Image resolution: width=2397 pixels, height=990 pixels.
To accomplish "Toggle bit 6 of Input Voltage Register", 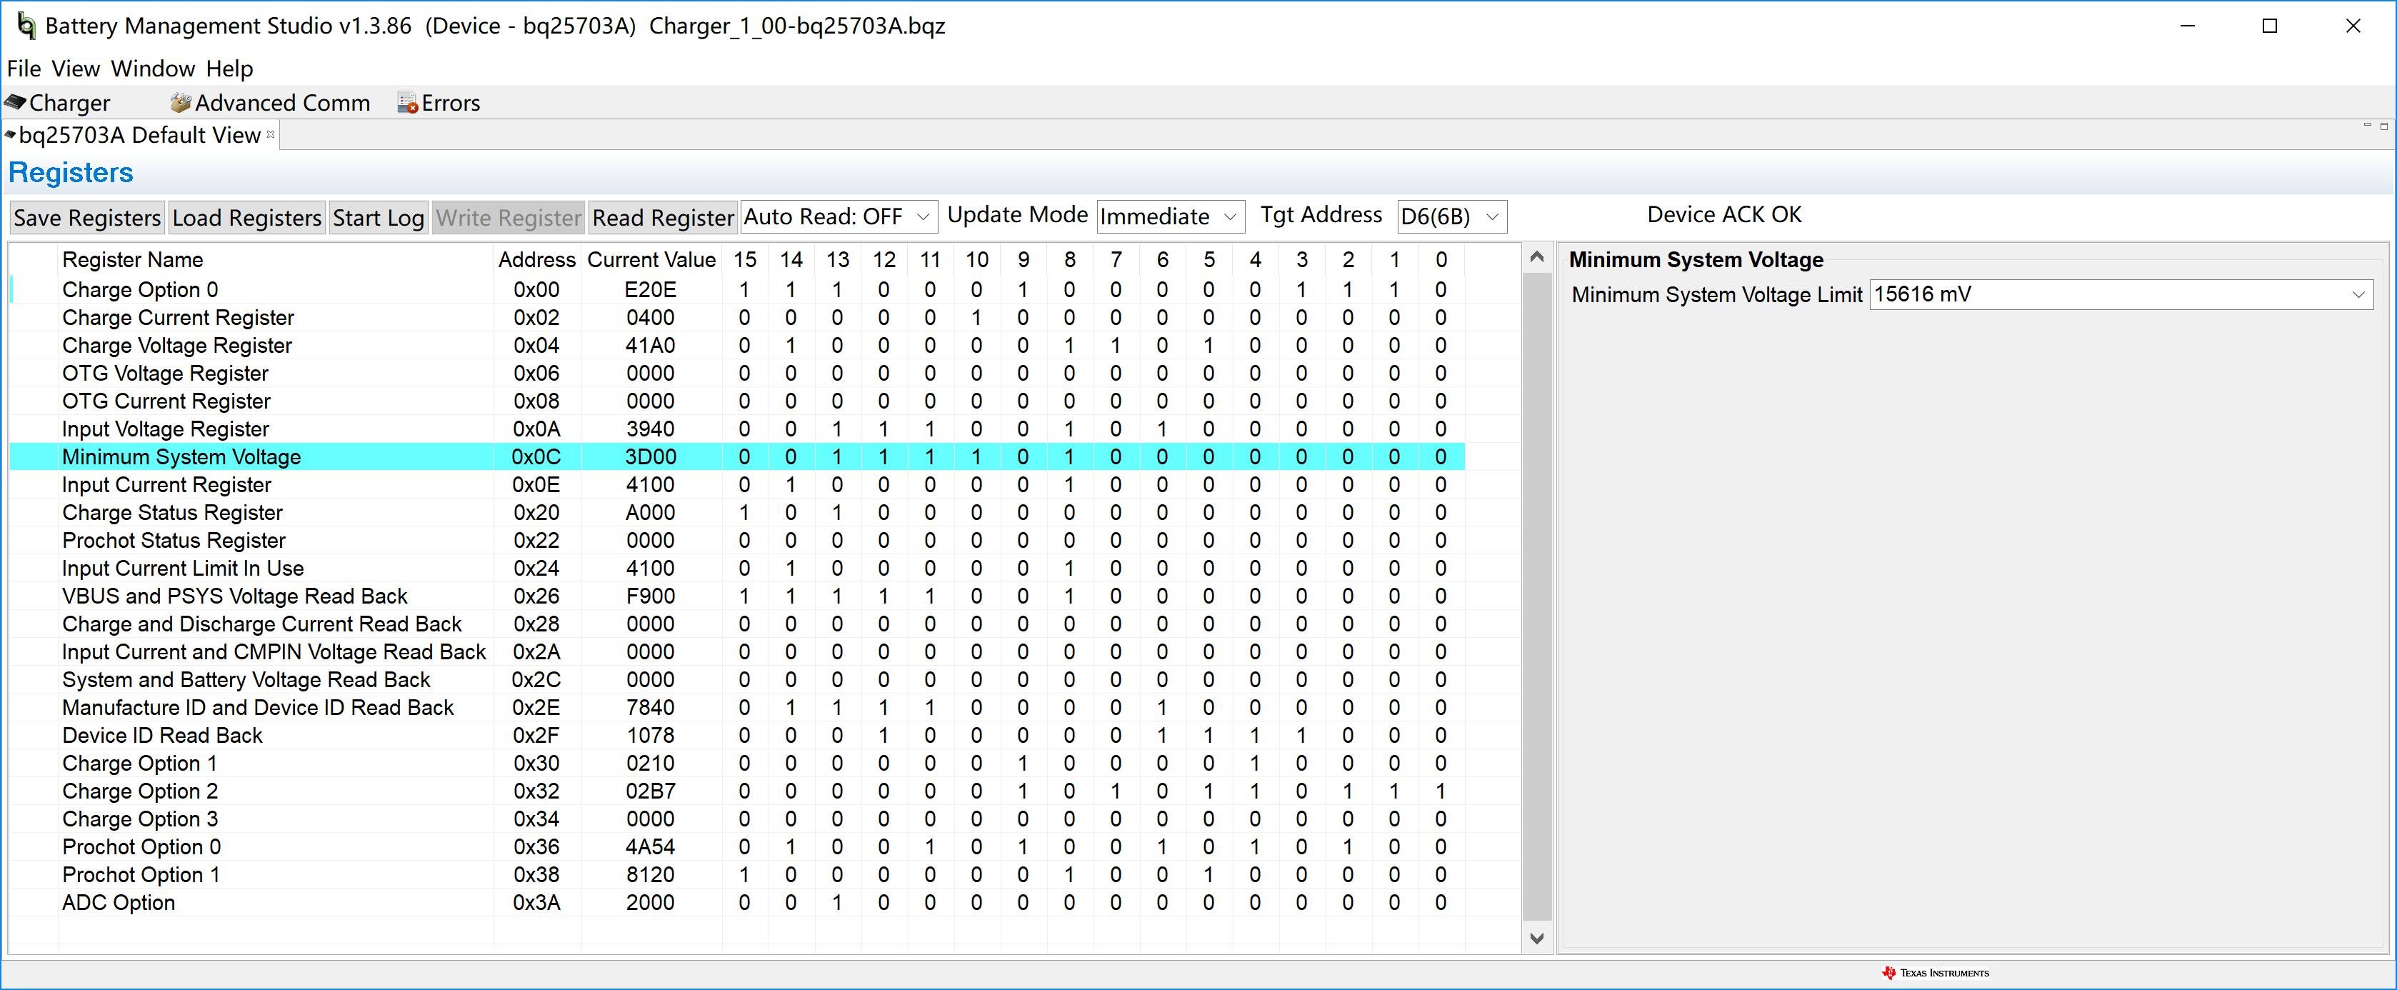I will 1162,429.
